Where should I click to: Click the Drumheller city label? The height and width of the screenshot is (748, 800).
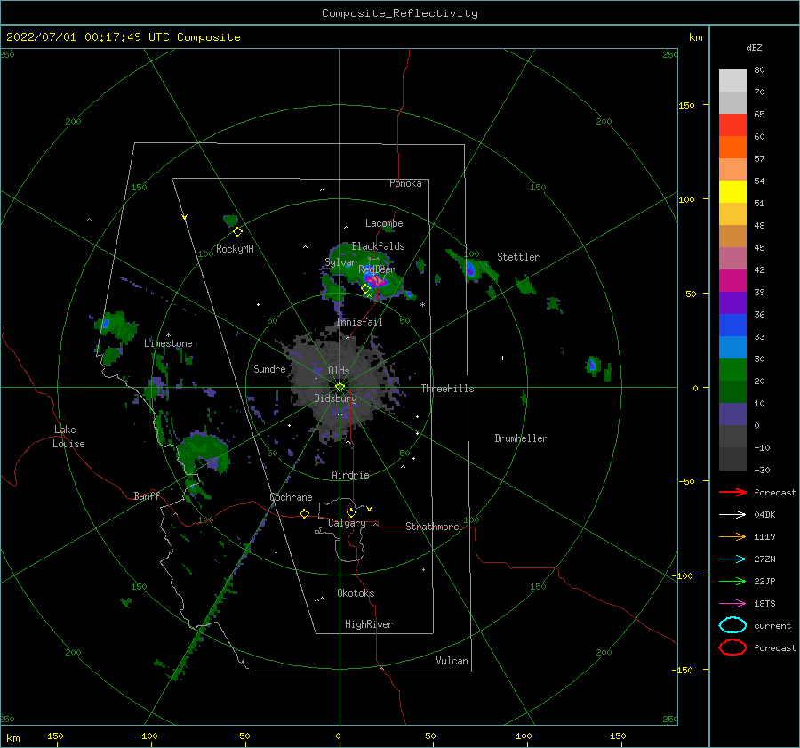click(521, 438)
